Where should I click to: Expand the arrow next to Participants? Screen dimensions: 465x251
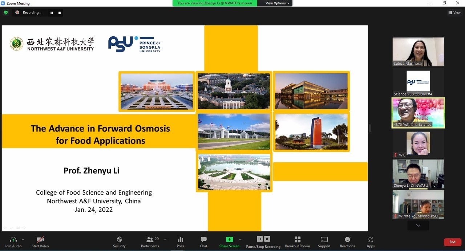click(165, 239)
